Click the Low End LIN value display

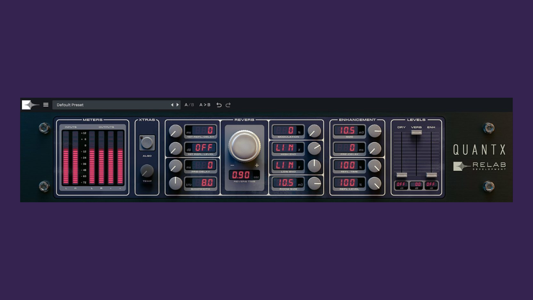(x=285, y=165)
